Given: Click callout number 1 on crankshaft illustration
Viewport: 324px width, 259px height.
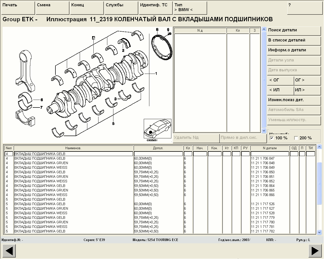Looking at the screenshot, I should 156,74.
